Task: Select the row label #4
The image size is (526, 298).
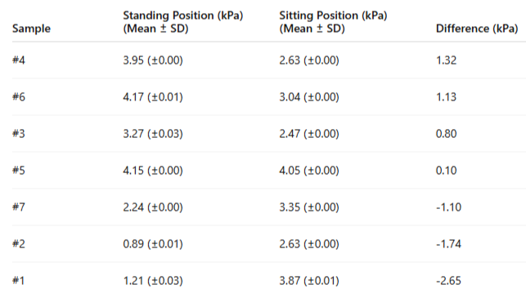Action: pyautogui.click(x=19, y=60)
